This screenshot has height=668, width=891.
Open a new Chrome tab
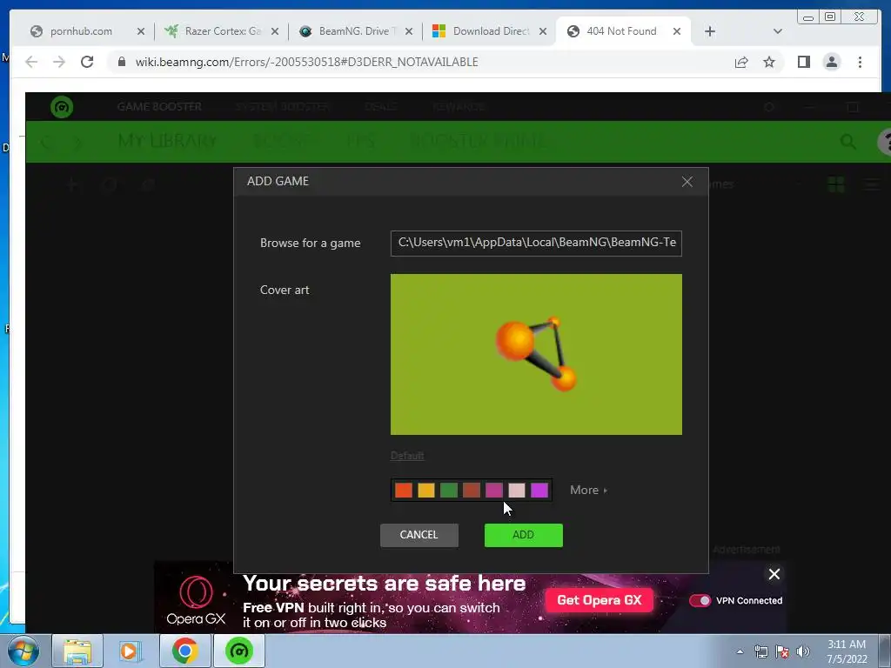click(710, 31)
